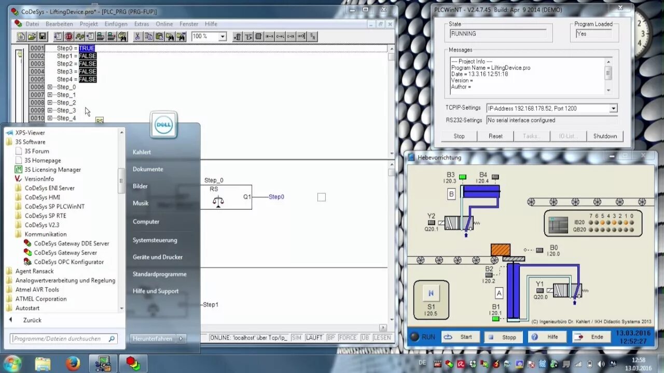
Task: Expand the Step_1 tree node
Action: [50, 95]
